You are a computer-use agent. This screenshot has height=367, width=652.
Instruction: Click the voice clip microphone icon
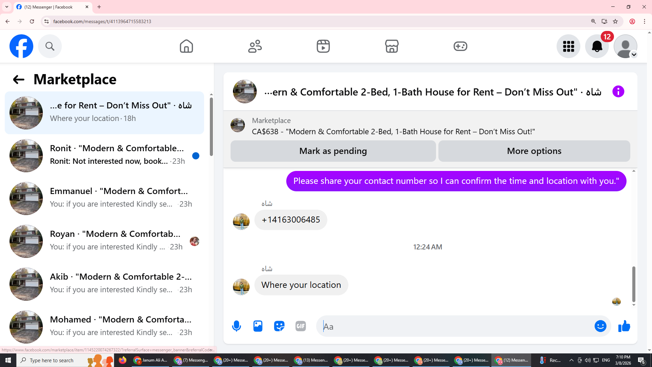pyautogui.click(x=236, y=326)
